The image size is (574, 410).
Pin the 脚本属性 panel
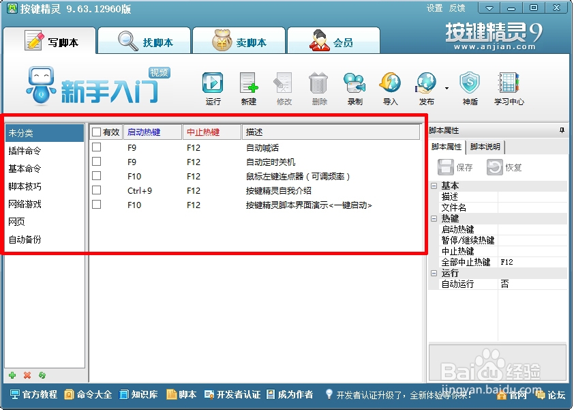click(x=562, y=130)
